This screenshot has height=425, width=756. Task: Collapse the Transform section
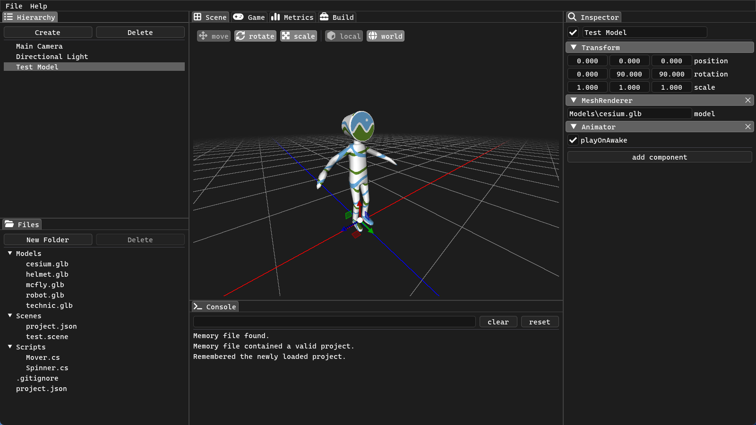[x=574, y=47]
